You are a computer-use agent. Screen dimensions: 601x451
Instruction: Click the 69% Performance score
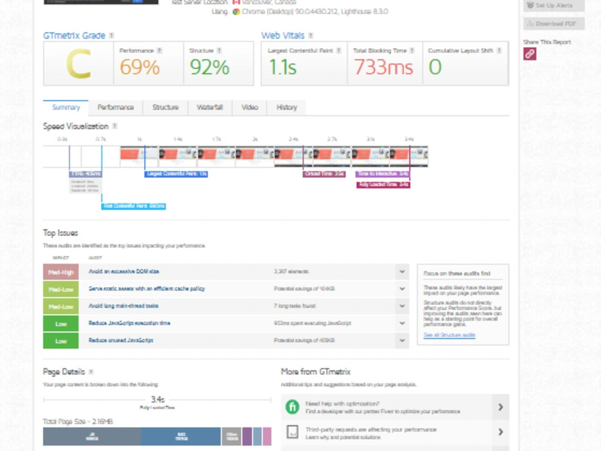tap(139, 67)
